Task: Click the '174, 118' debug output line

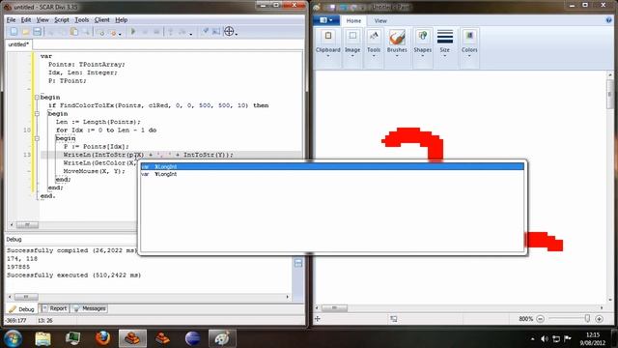Action: tap(22, 259)
